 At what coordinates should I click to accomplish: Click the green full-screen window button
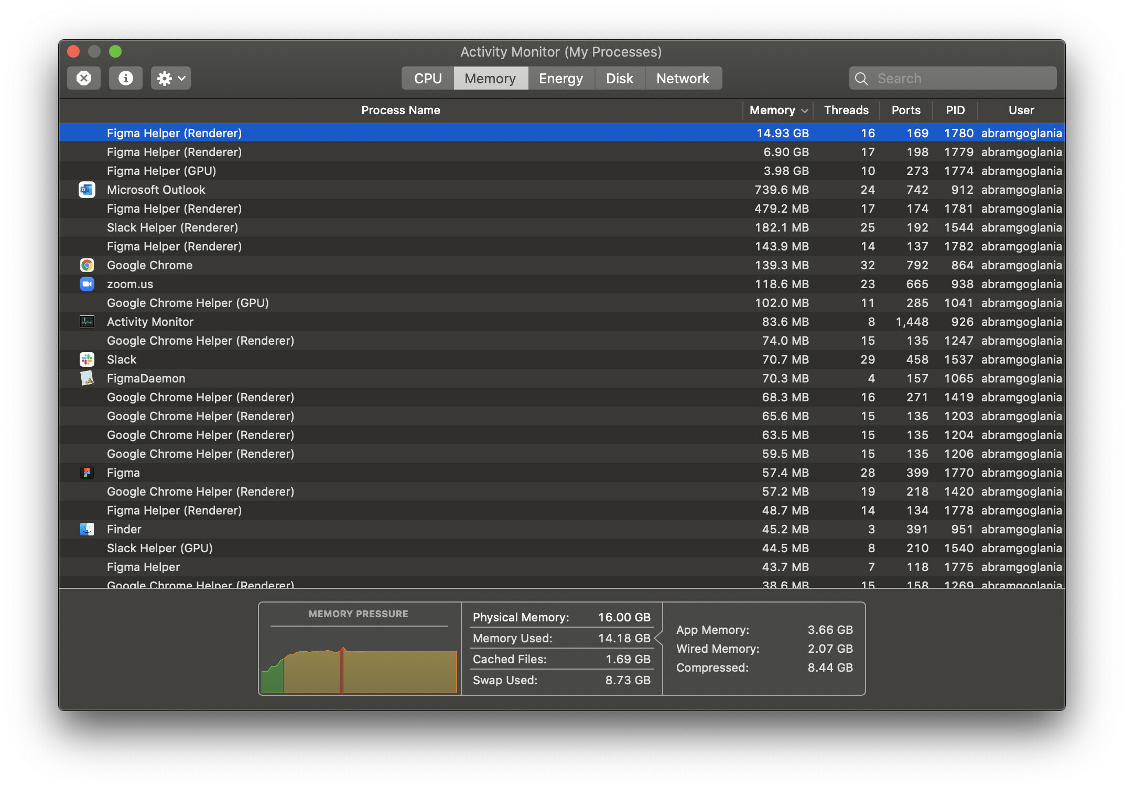[x=115, y=51]
